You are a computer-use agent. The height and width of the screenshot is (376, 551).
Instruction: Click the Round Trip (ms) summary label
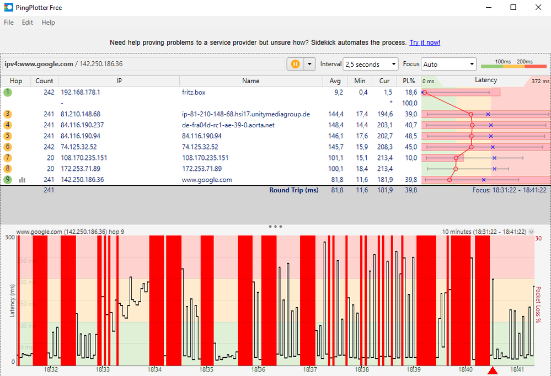coord(294,190)
